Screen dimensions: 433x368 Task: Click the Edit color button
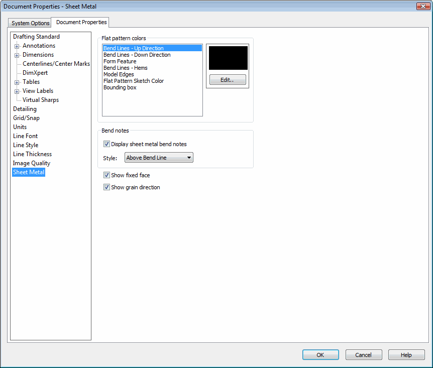click(228, 80)
